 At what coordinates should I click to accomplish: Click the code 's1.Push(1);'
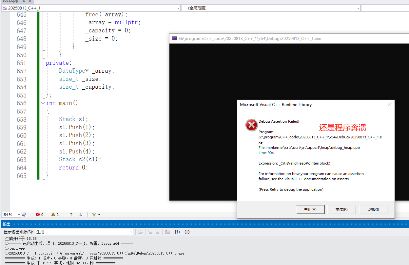[x=77, y=127]
